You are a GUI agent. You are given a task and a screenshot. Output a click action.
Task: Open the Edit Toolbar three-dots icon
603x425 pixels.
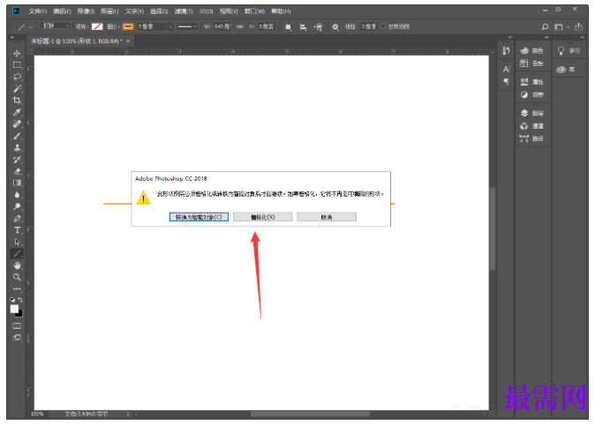pos(17,288)
